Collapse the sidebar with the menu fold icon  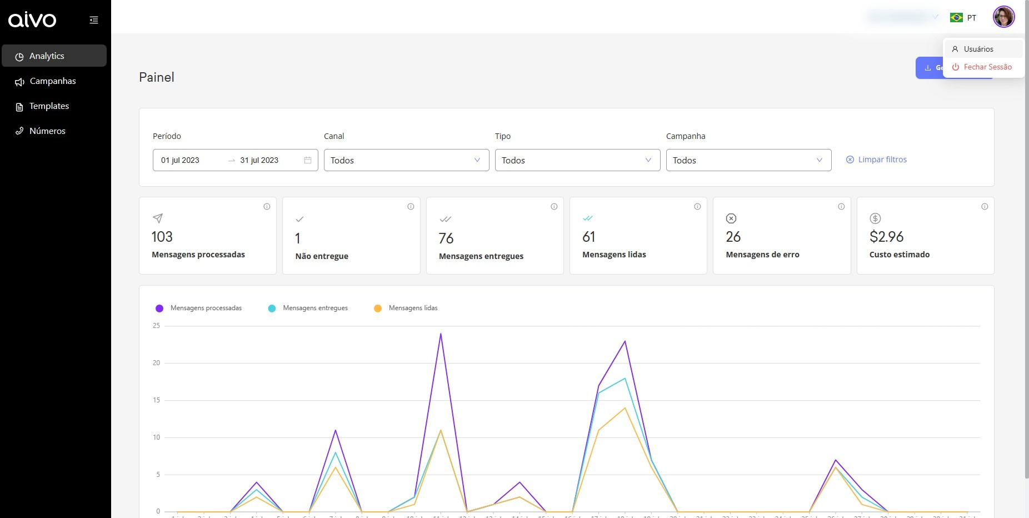pyautogui.click(x=94, y=20)
